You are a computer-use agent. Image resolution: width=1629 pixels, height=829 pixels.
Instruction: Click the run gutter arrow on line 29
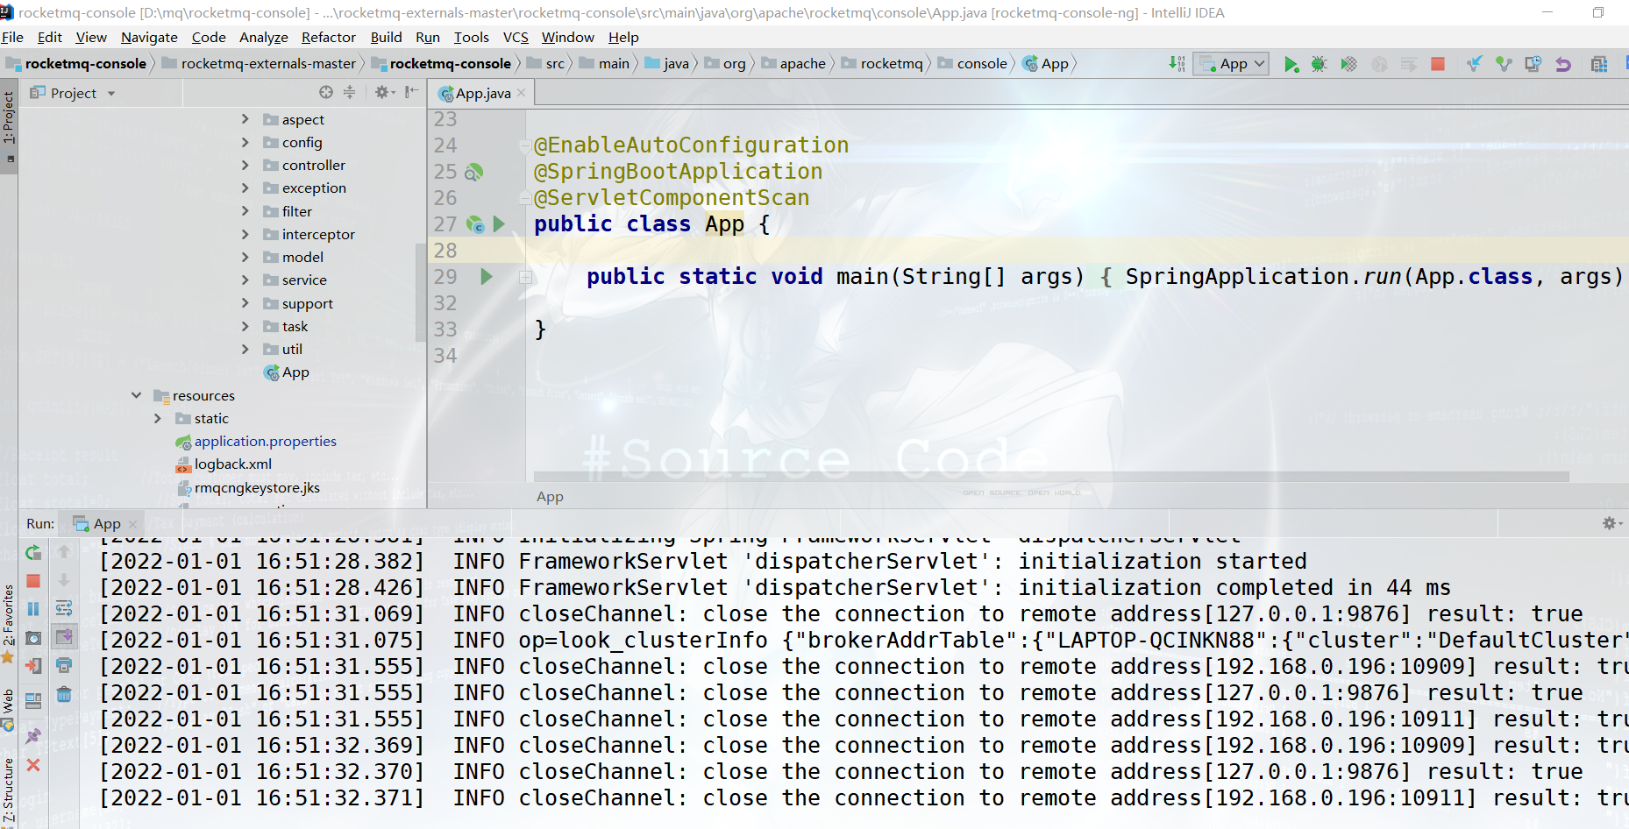(x=487, y=277)
